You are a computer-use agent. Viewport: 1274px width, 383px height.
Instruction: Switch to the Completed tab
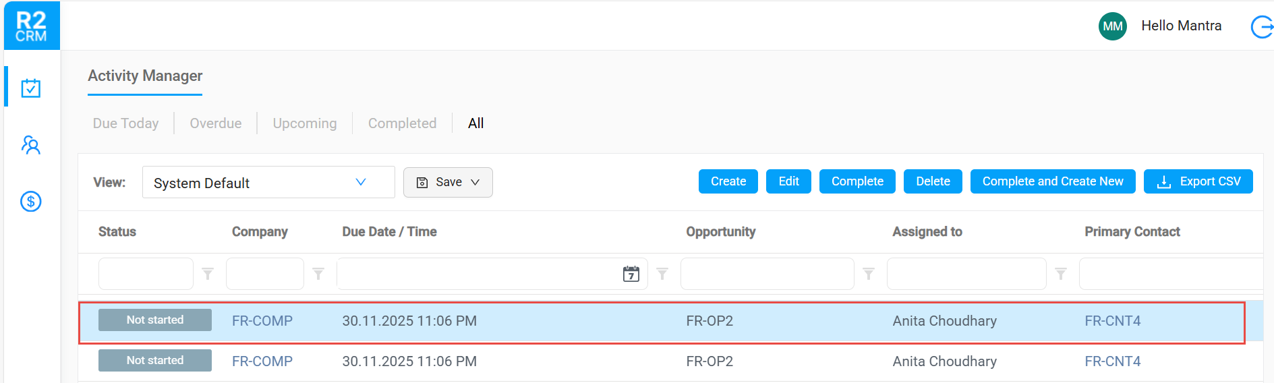[402, 123]
